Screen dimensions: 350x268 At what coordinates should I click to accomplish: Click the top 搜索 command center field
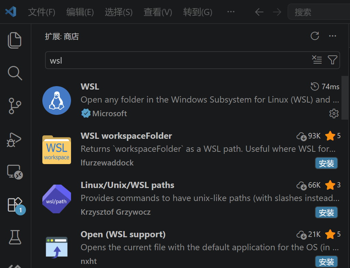pos(319,12)
